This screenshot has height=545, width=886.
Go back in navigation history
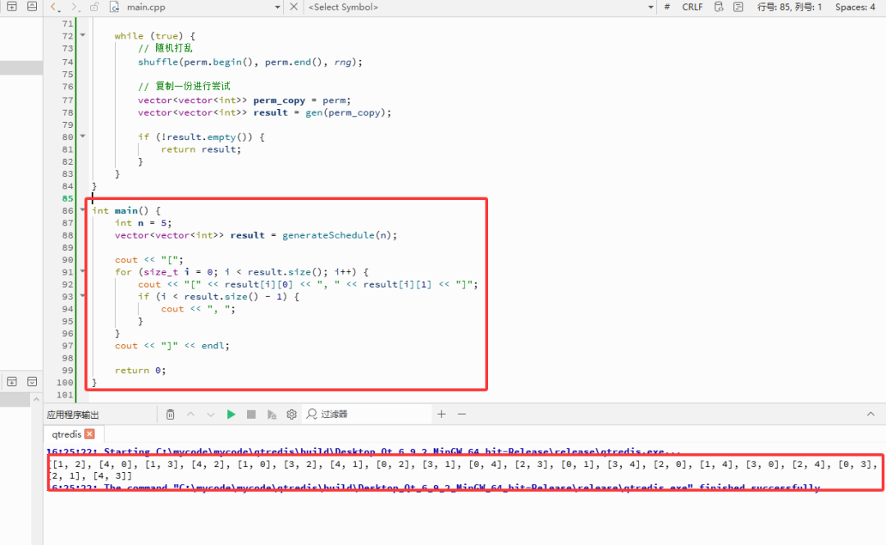(53, 7)
